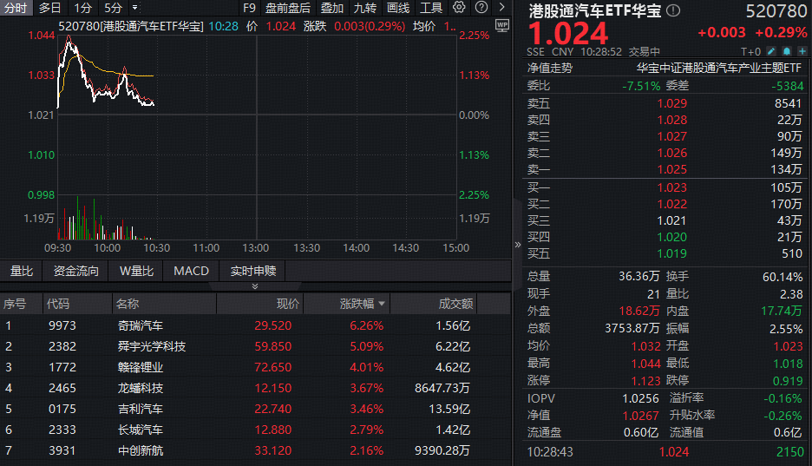812x466 pixels.
Task: Click 溢折率 value -0.16%
Action: [x=783, y=398]
